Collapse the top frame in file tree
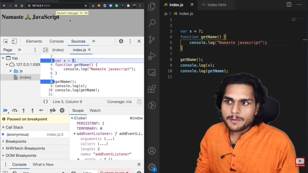This screenshot has height=173, width=308. click(x=3, y=58)
